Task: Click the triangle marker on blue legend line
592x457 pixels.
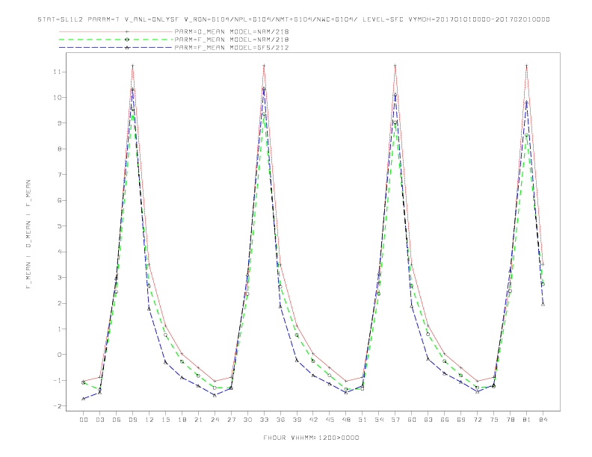Action: (127, 48)
